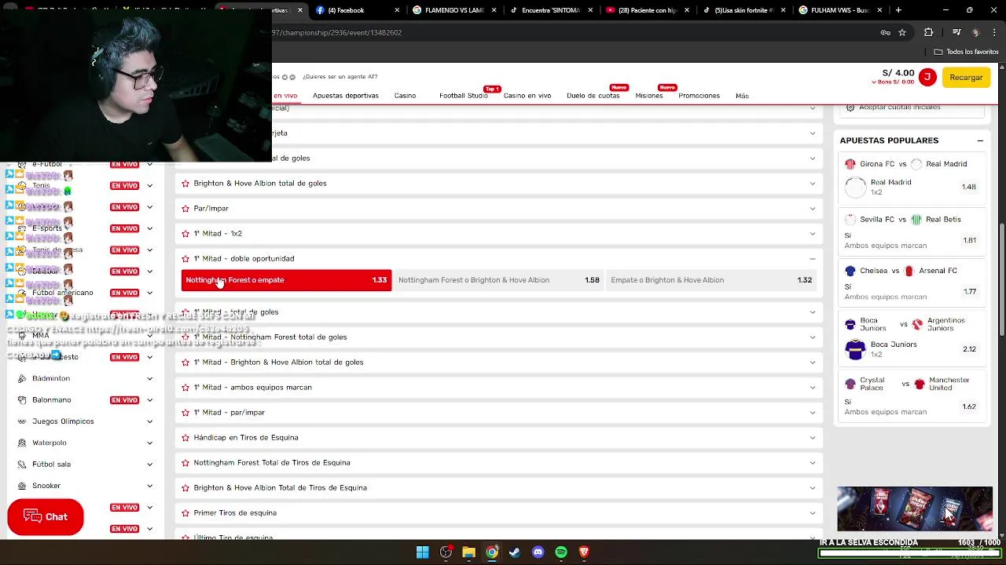The height and width of the screenshot is (565, 1006).
Task: Select the Fútbol sala sport icon
Action: [x=22, y=465]
